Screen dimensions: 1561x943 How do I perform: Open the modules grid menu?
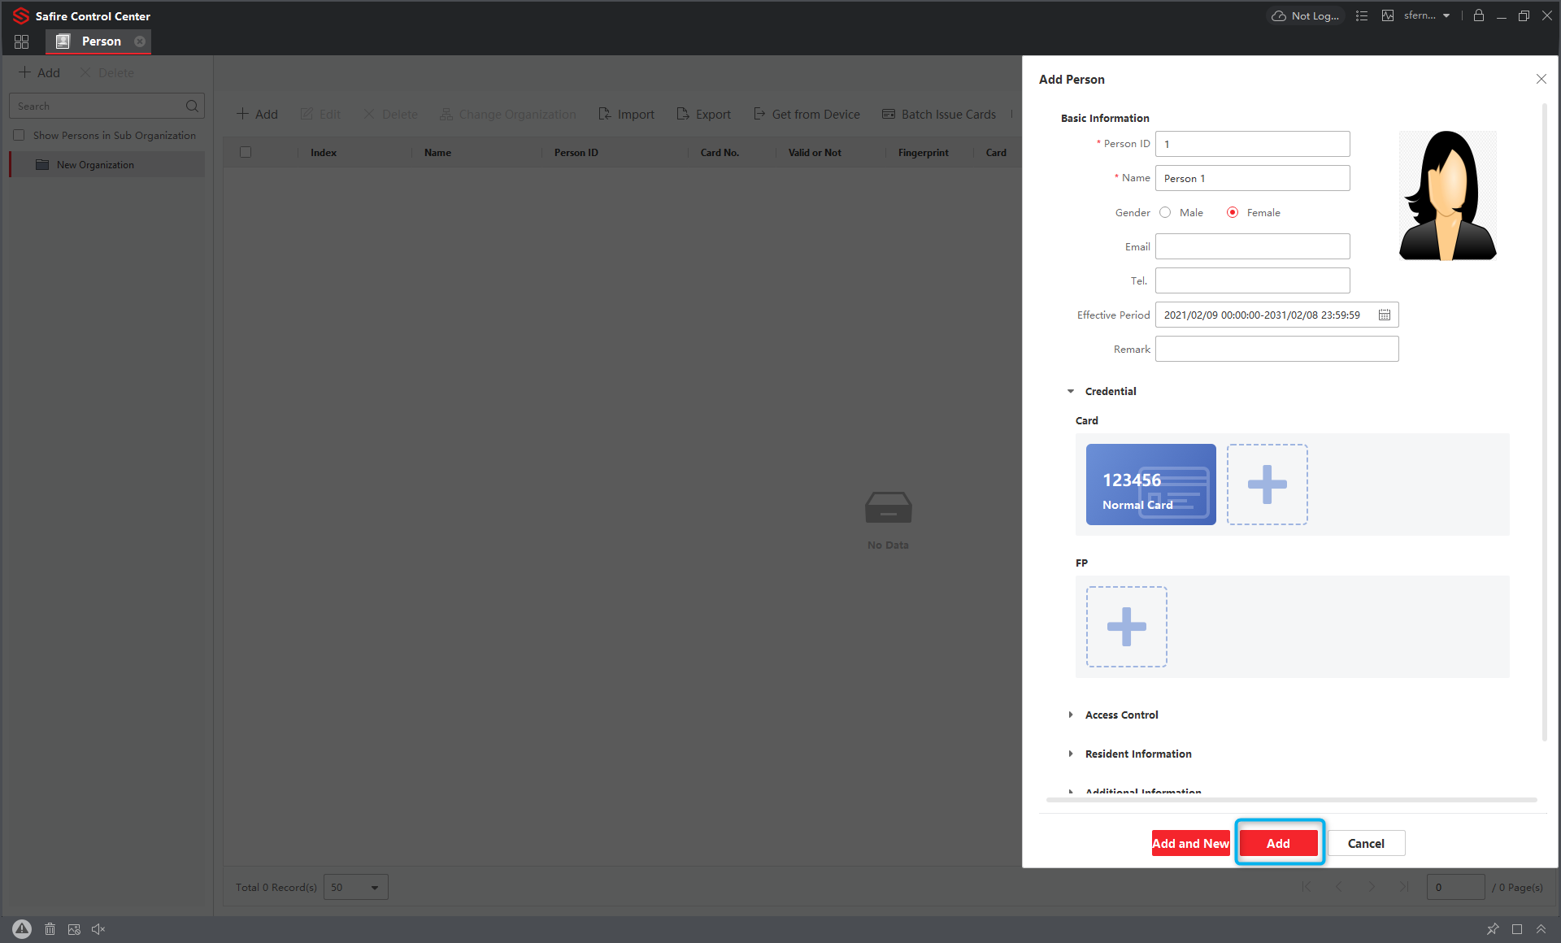pyautogui.click(x=21, y=41)
